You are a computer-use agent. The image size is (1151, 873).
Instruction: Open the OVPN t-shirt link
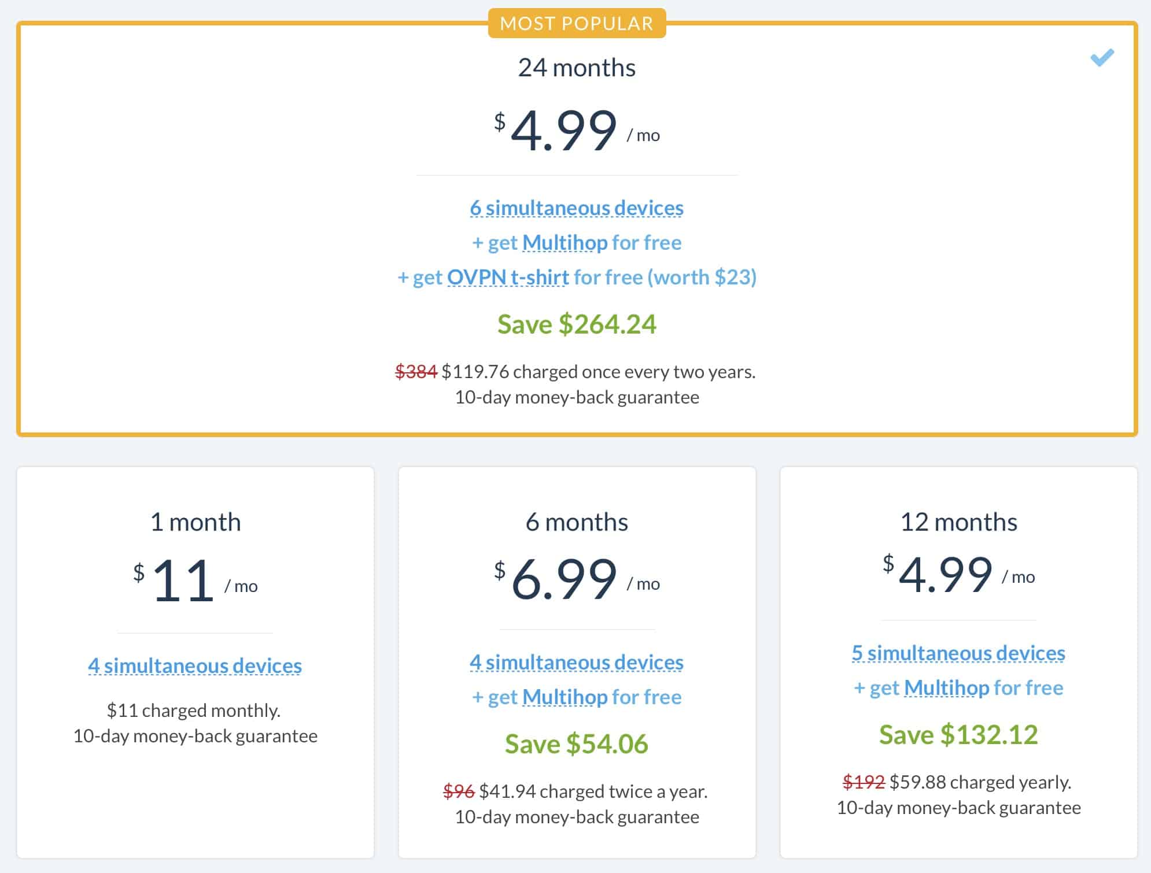pos(508,278)
